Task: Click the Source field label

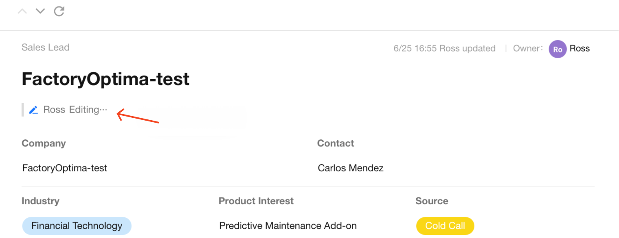Action: [x=432, y=201]
